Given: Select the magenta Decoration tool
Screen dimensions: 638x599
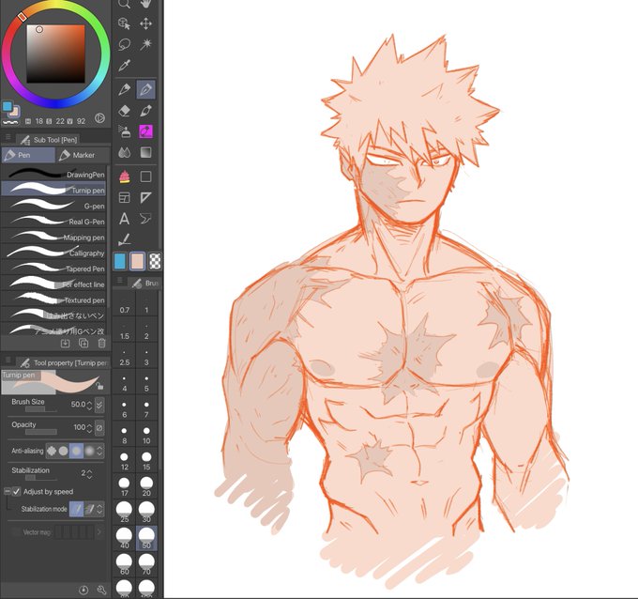Looking at the screenshot, I should [x=145, y=131].
